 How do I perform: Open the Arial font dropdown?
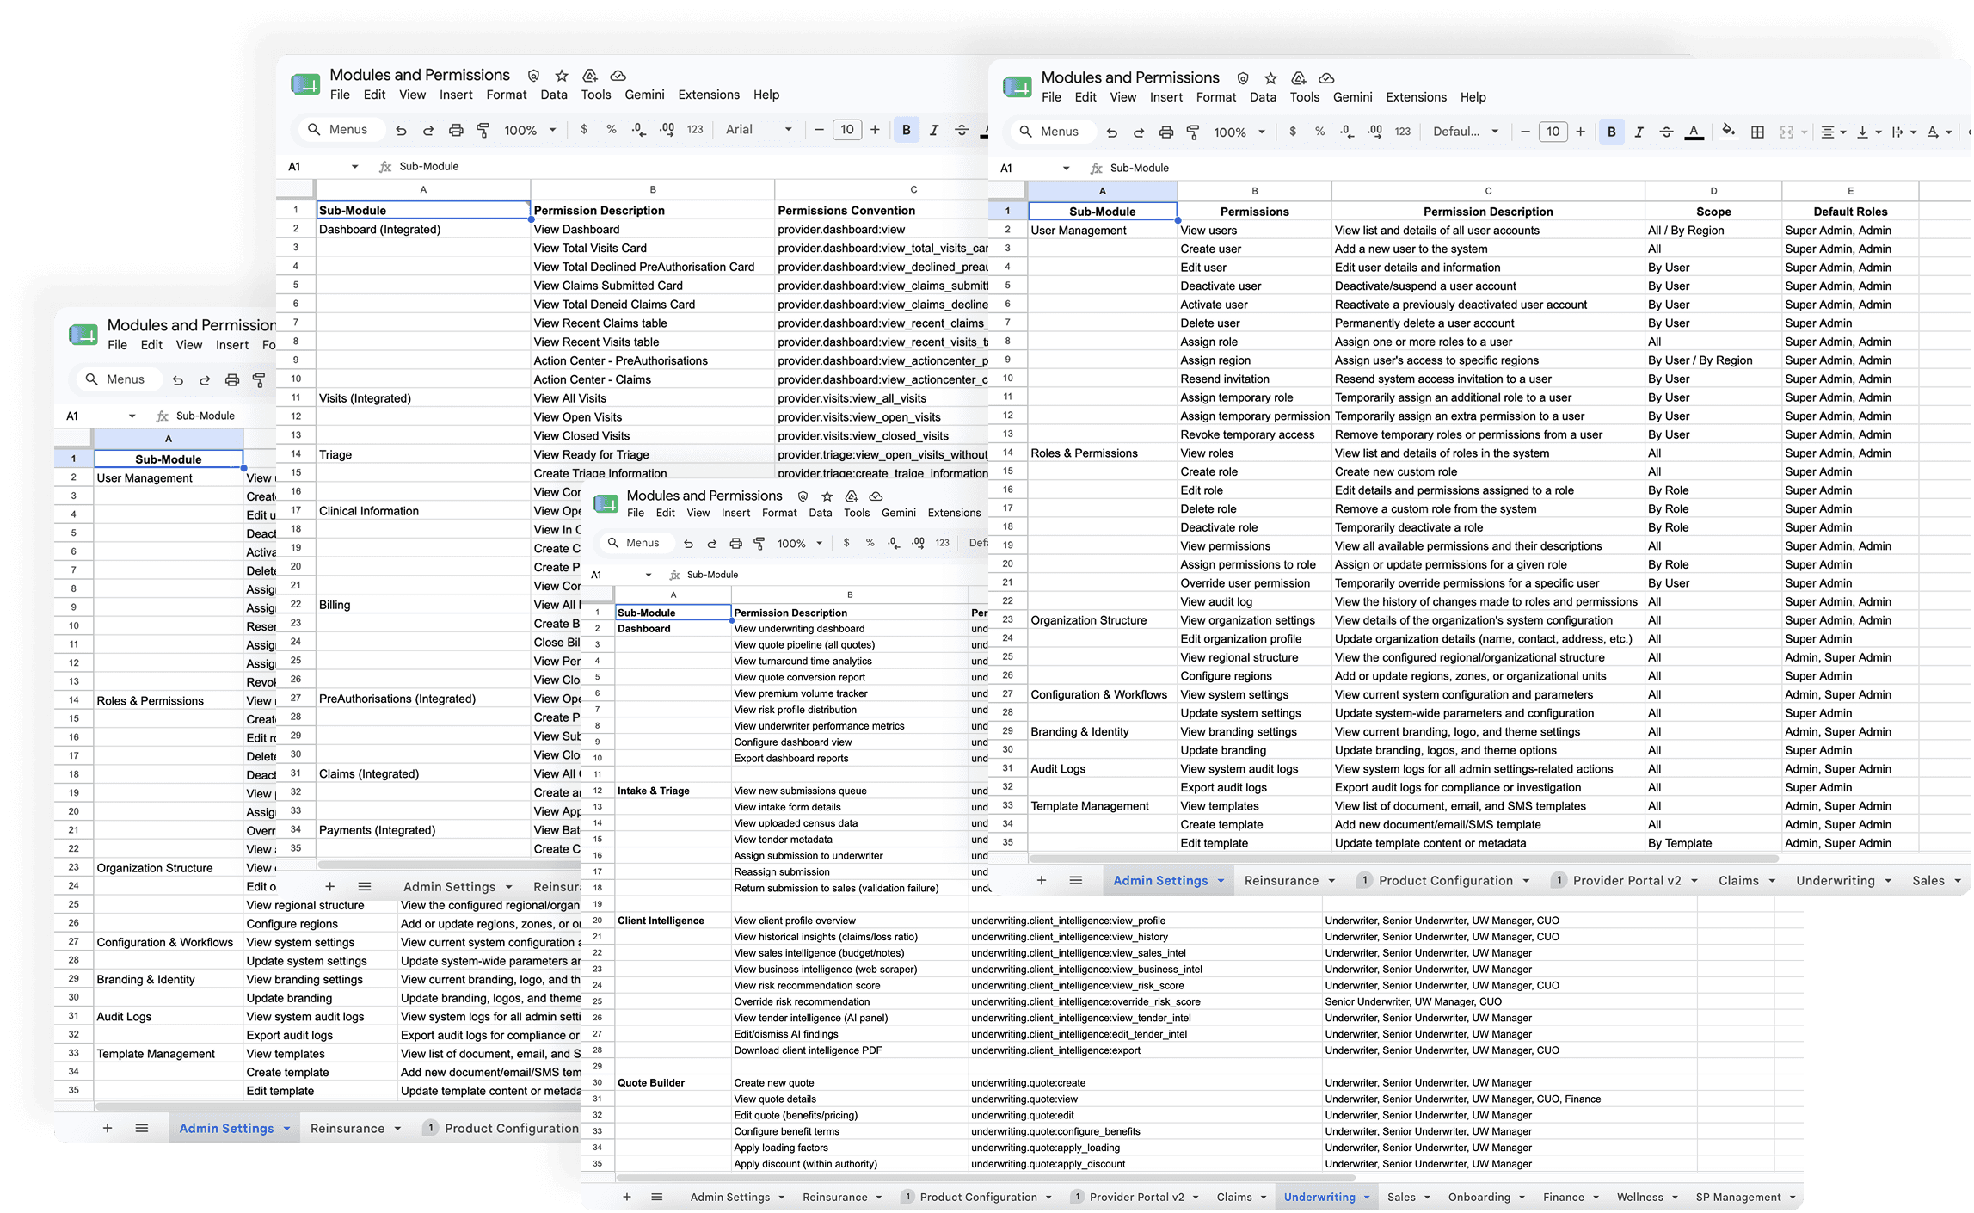tap(759, 130)
